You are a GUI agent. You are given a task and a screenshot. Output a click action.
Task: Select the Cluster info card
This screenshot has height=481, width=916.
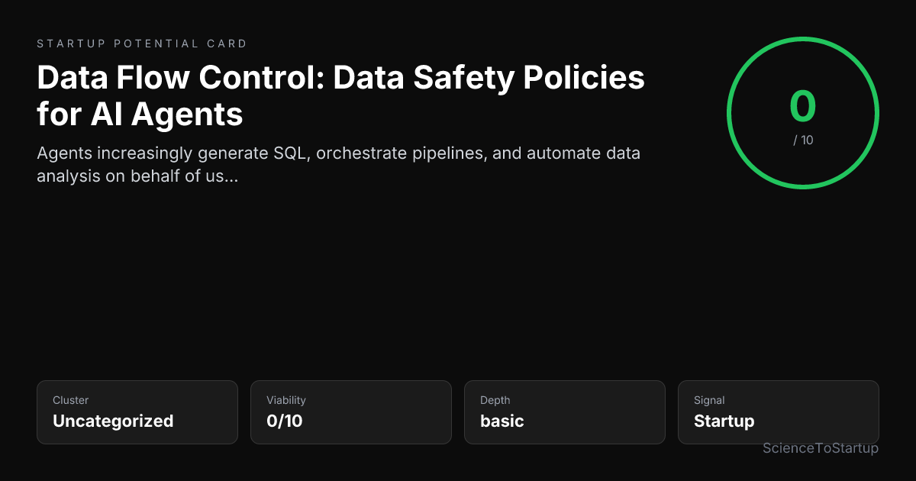tap(137, 412)
